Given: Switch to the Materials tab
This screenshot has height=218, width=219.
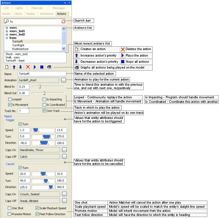Looking at the screenshot, I should pyautogui.click(x=37, y=8).
